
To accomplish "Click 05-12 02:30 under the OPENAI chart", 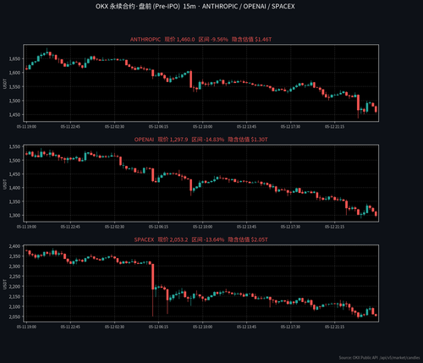I will pyautogui.click(x=114, y=227).
